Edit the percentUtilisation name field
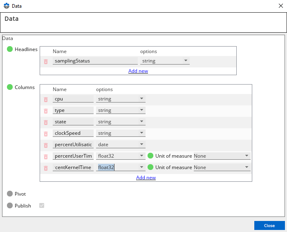 (x=73, y=145)
